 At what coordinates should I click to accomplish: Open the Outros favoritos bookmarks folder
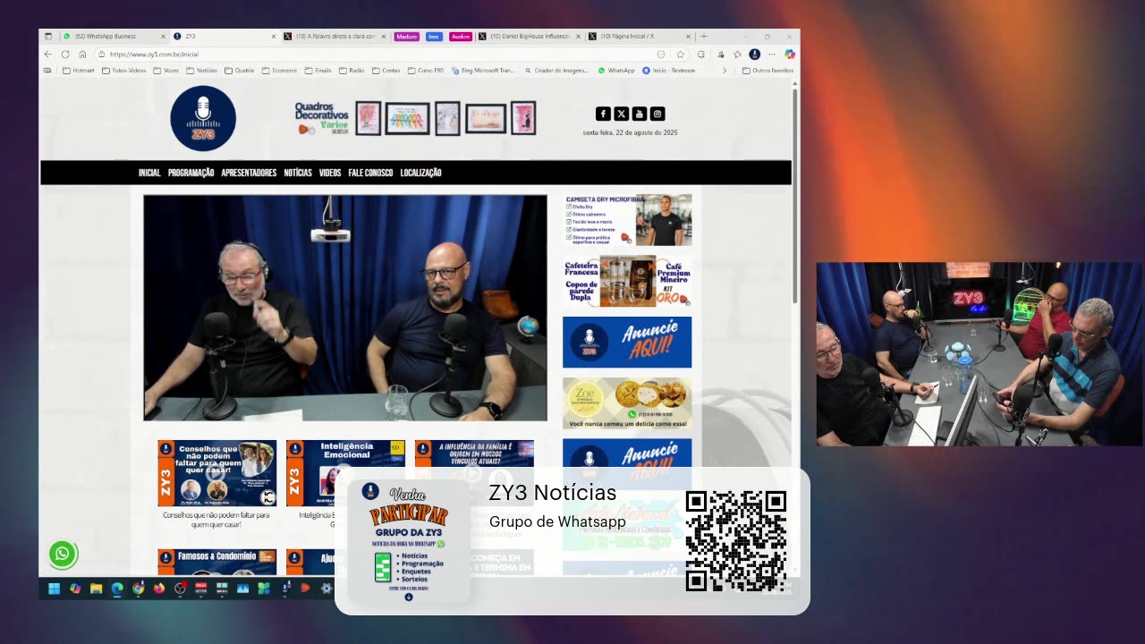768,70
